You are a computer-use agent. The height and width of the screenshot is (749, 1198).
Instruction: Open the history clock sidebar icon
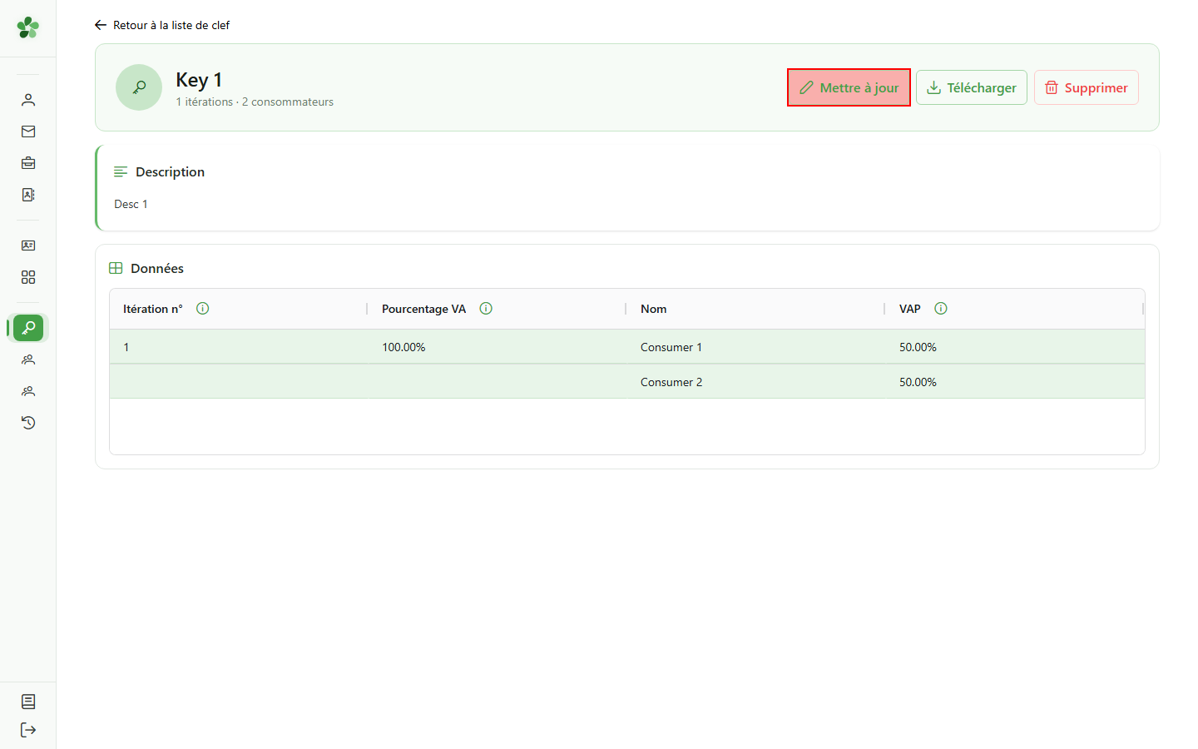tap(28, 423)
